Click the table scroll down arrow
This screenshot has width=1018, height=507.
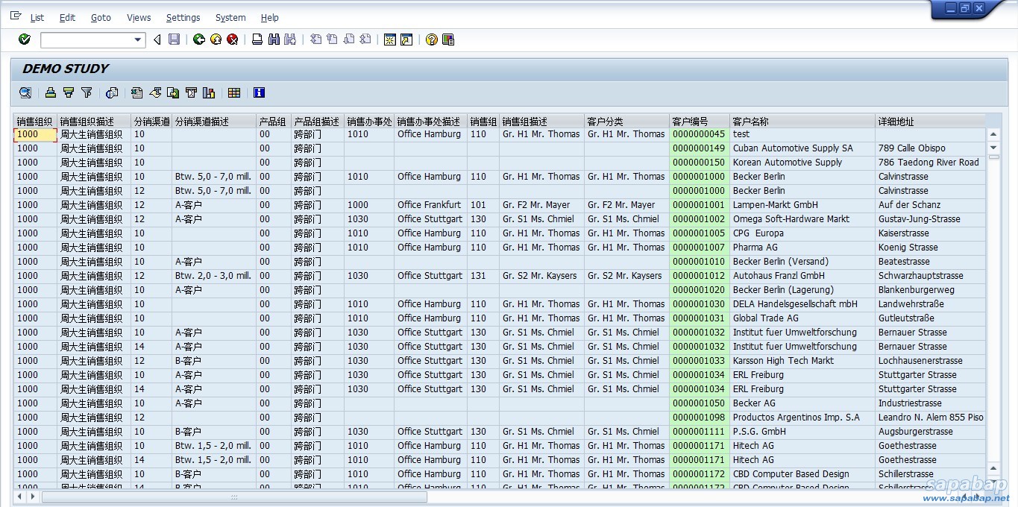click(x=993, y=148)
